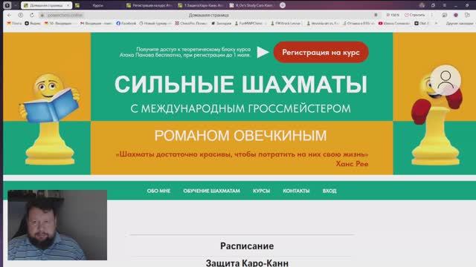Open the small pinned tab beside Домашняя страница
476x267 pixels.
pyautogui.click(x=77, y=5)
